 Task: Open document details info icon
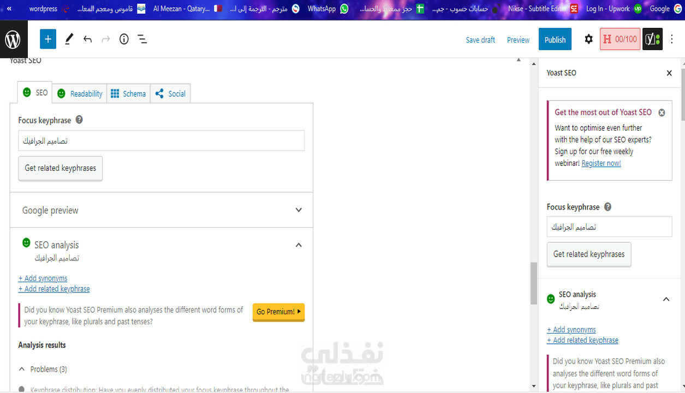point(124,39)
